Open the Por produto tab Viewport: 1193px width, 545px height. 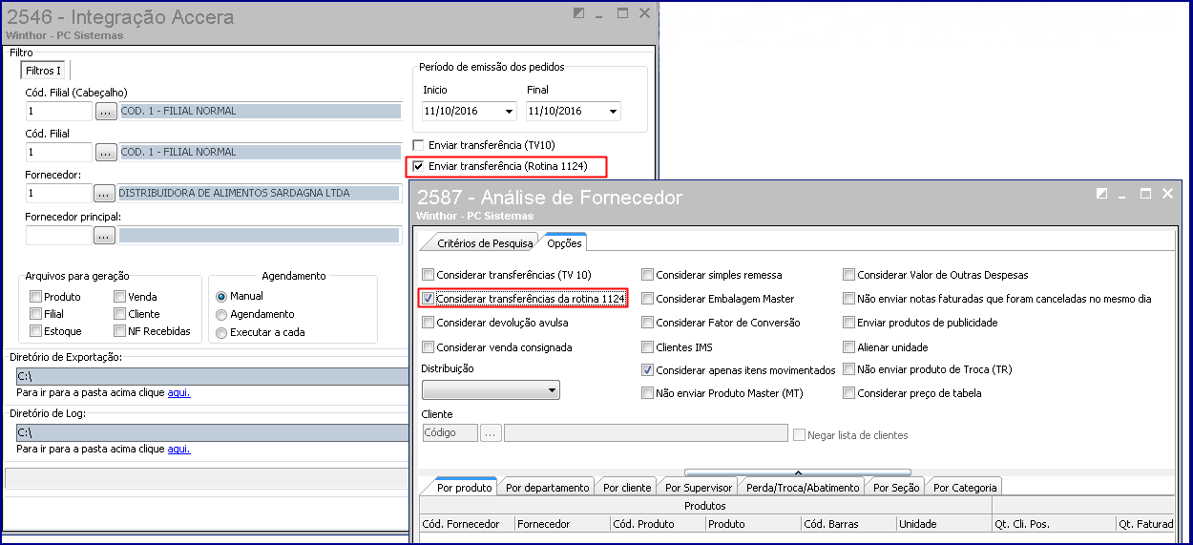[465, 487]
